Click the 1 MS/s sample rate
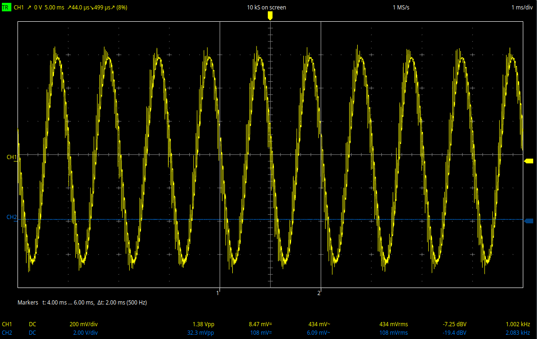Viewport: 537px width, 339px height. (x=401, y=8)
